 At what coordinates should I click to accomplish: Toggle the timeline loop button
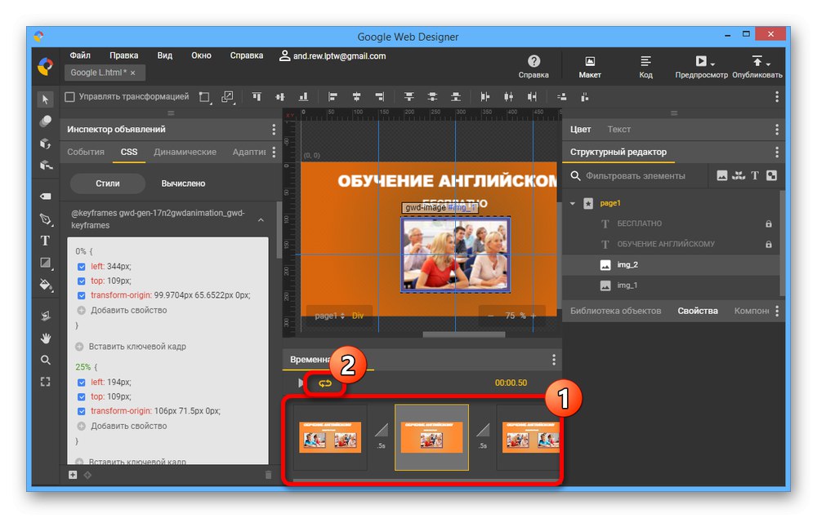325,383
